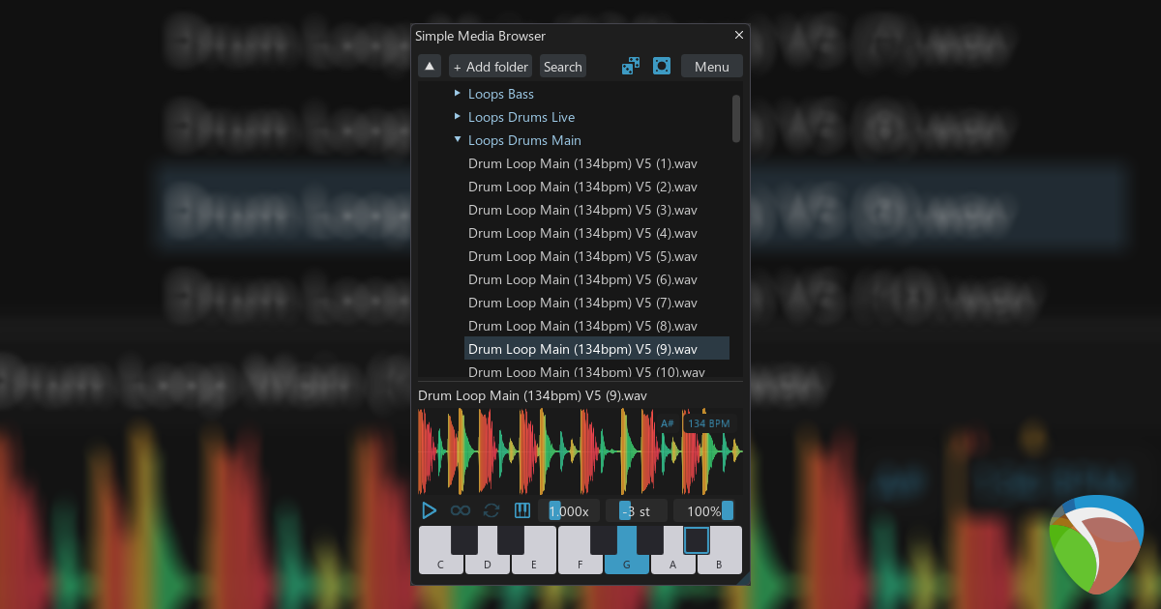
Task: Click the A# key label on waveform
Action: click(668, 423)
